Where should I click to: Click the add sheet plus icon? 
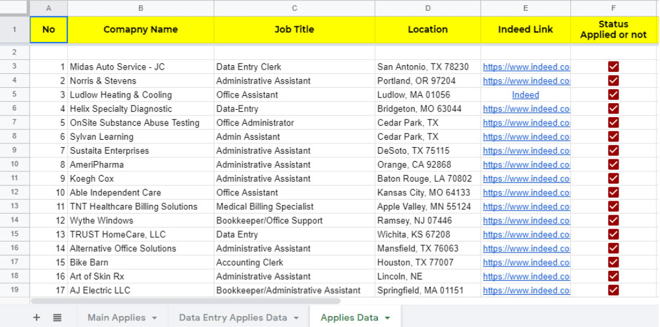37,318
